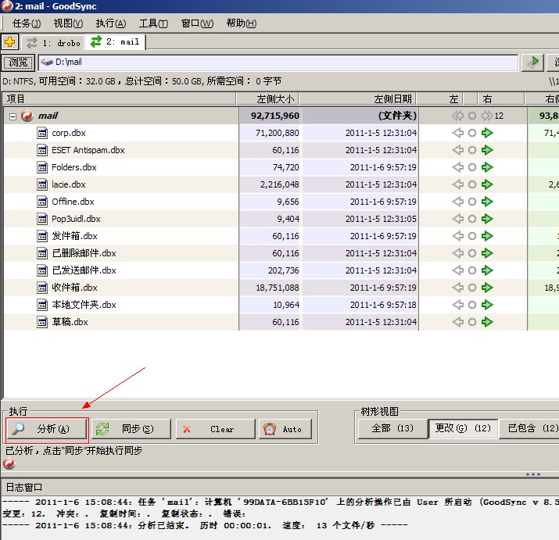Collapse the mail folder tree node
This screenshot has height=540, width=559.
pyautogui.click(x=13, y=116)
